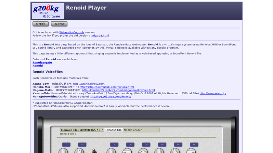Image resolution: width=273 pixels, height=153 pixels.
Task: Click the knob under the 55 value
Action: 79,151
